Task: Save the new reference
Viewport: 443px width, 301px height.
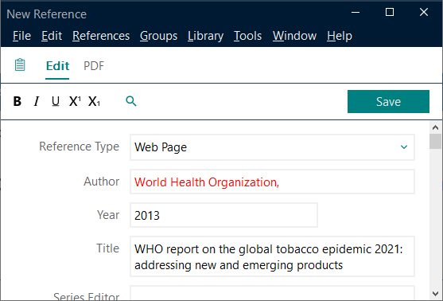Action: [x=388, y=102]
